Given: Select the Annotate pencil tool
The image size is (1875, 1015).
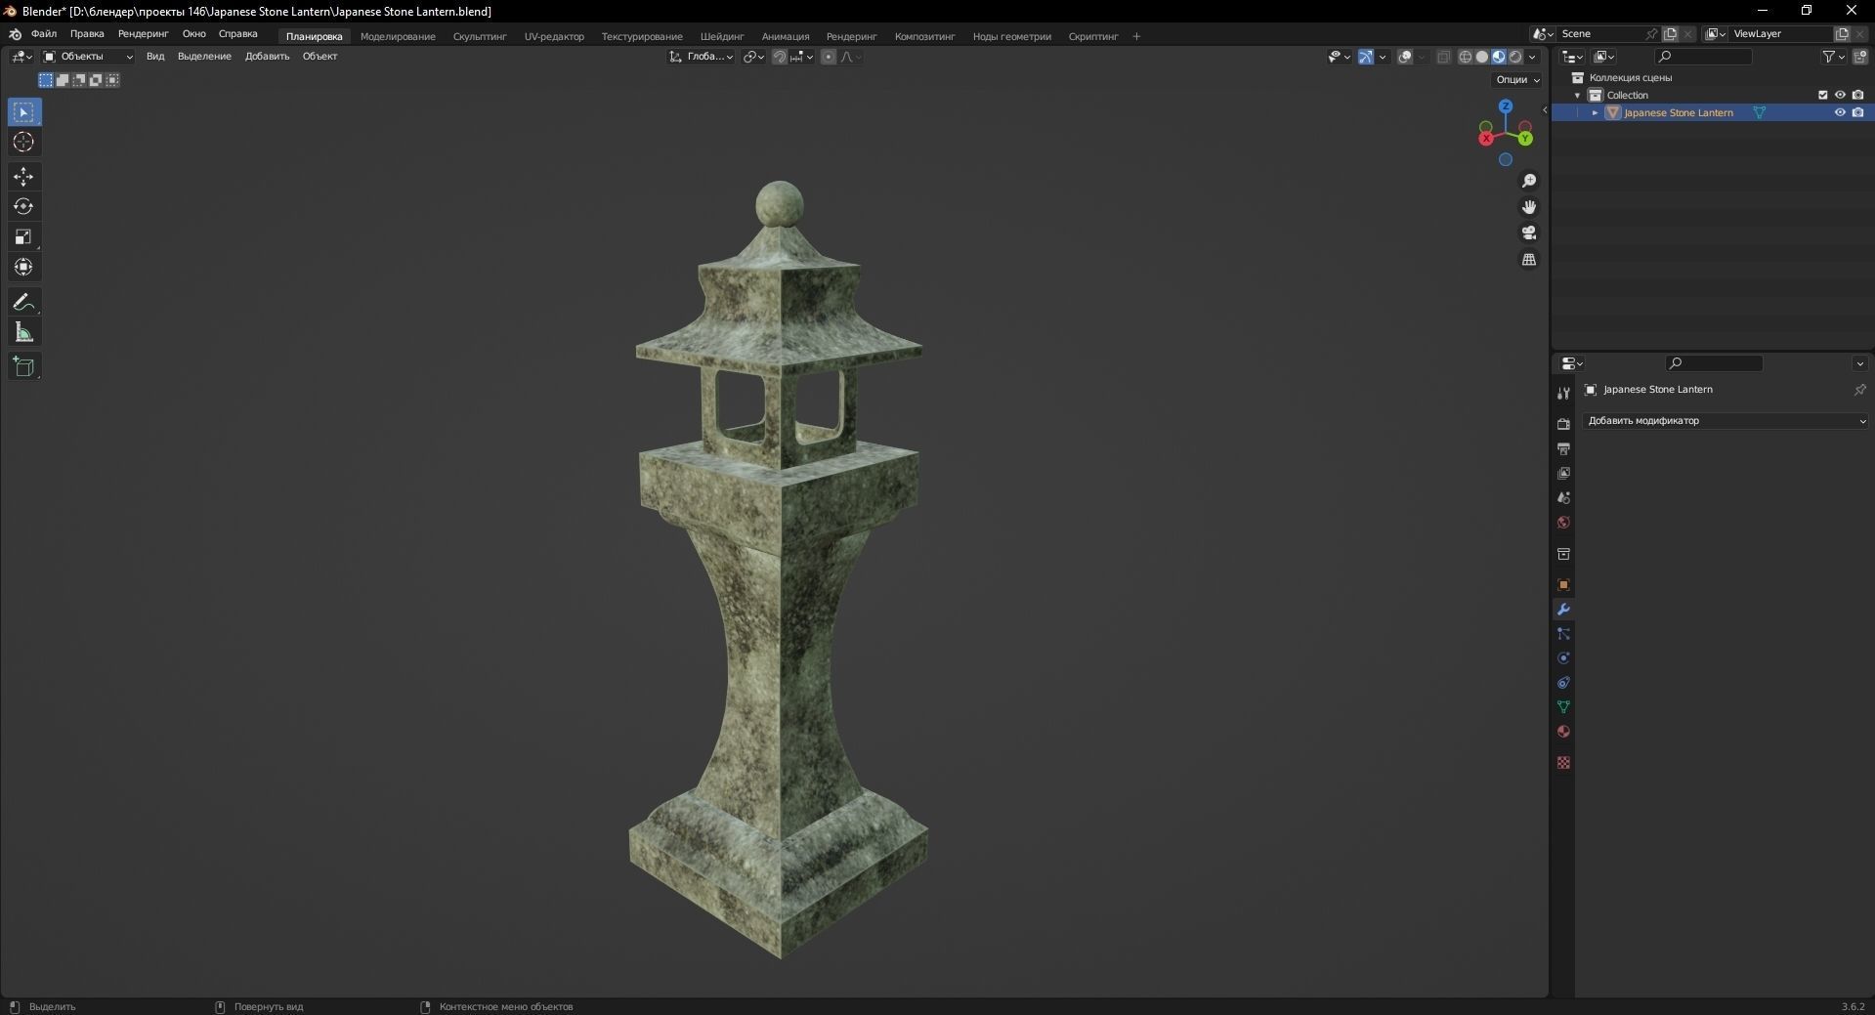Looking at the screenshot, I should tap(24, 303).
